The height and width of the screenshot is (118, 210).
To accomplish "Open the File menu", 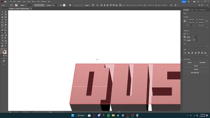I will coord(10,2).
